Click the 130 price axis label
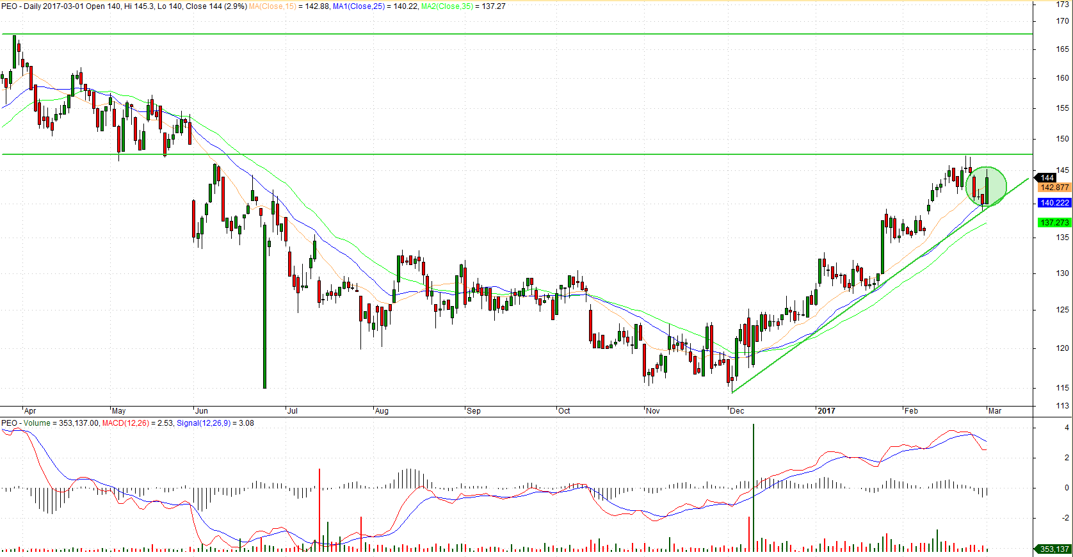Viewport: 1073px width, 557px height. pyautogui.click(x=1063, y=273)
